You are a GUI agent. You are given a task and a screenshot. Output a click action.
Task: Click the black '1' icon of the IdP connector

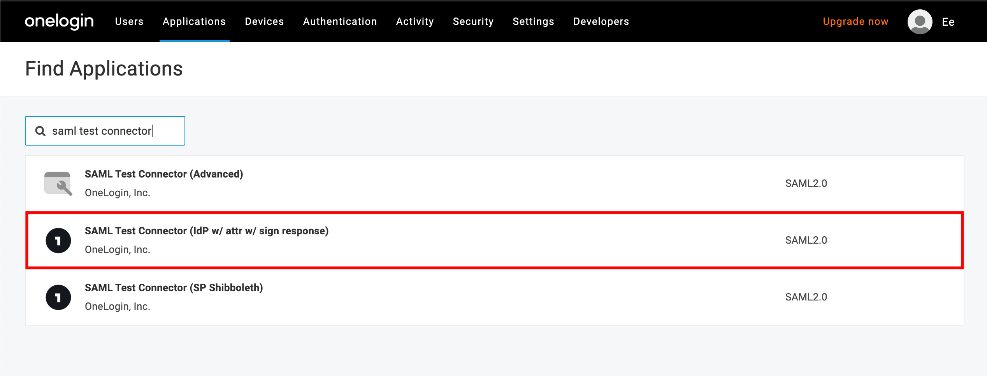click(x=58, y=240)
